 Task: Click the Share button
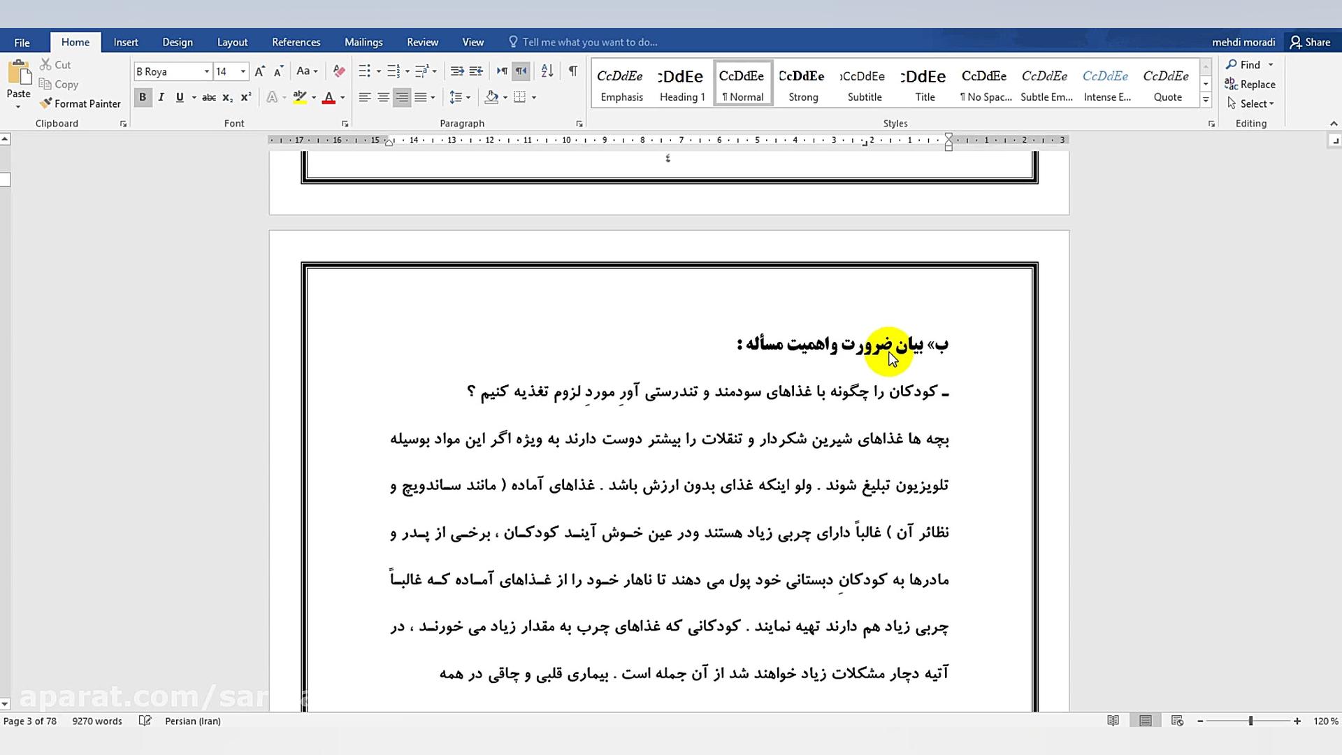point(1311,42)
